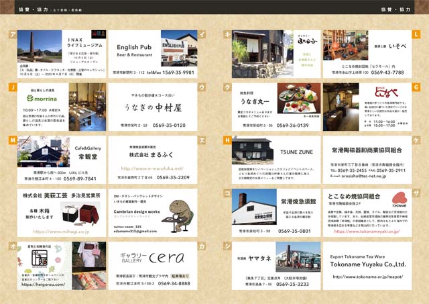Viewport: 429px width, 304px height.
Task: Click the TSUNE ZUNE black house photo
Action: point(253,150)
